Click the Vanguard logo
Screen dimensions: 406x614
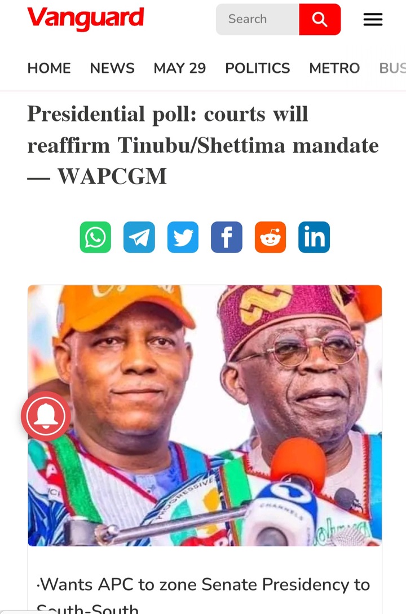click(85, 19)
